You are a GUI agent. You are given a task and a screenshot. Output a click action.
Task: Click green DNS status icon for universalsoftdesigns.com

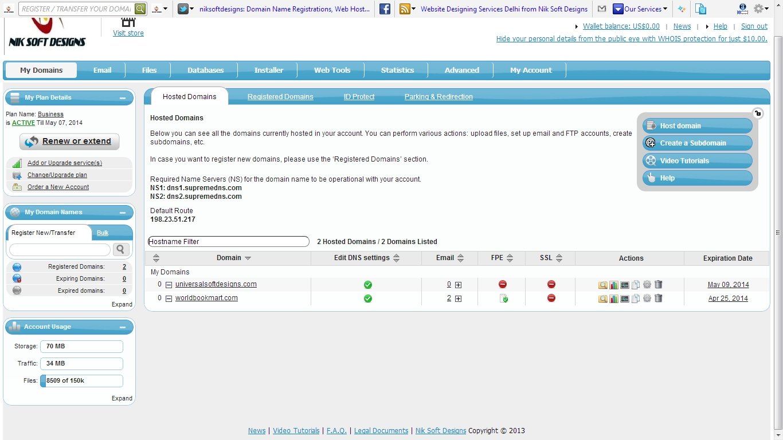(368, 285)
